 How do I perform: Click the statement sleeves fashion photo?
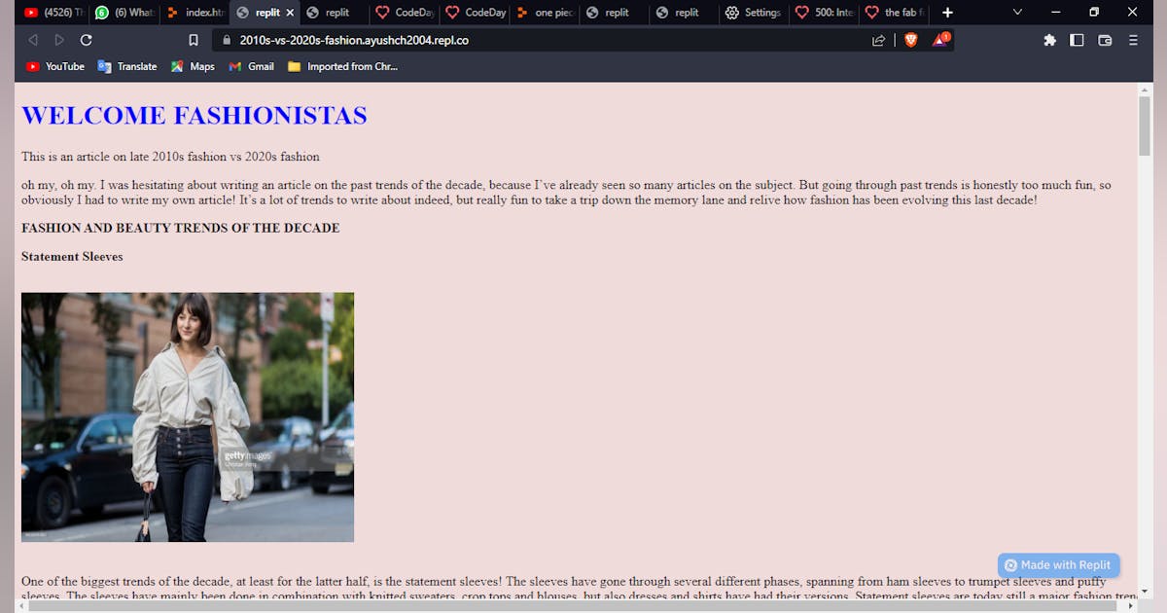(x=188, y=416)
